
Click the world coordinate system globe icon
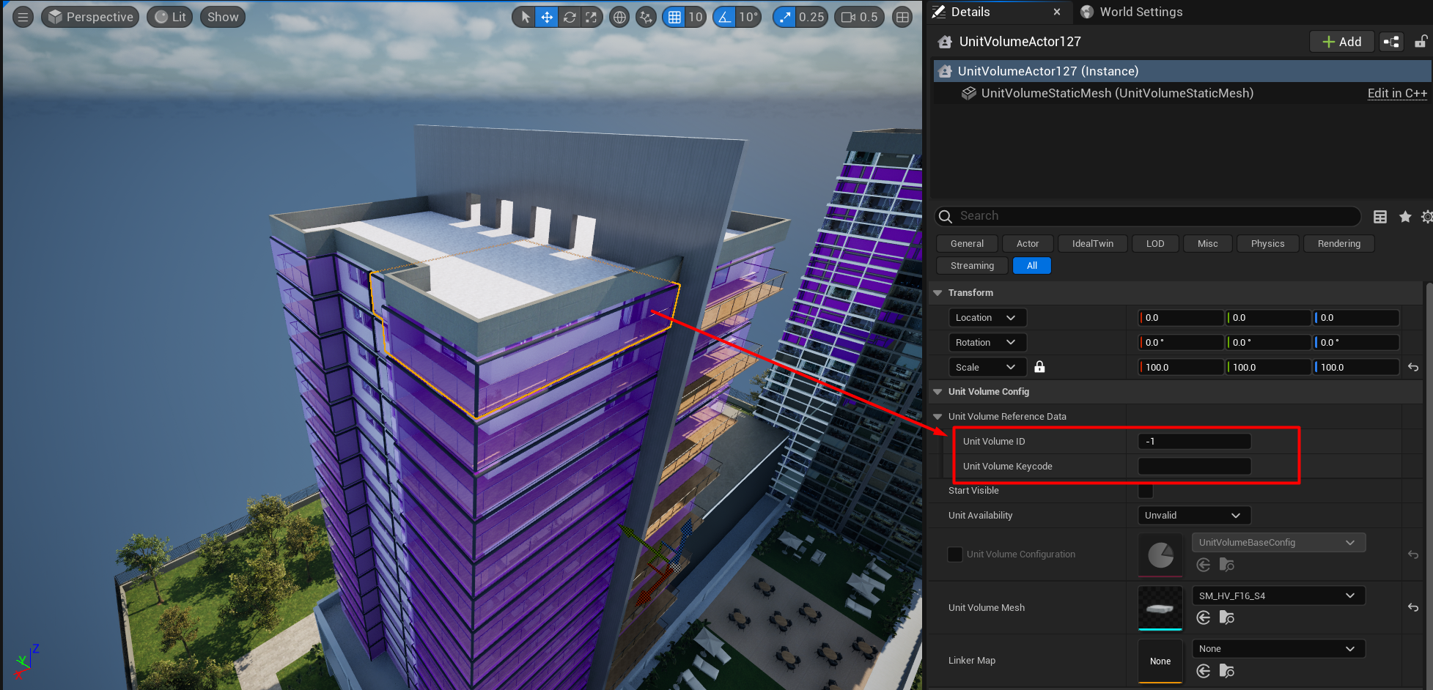point(619,17)
